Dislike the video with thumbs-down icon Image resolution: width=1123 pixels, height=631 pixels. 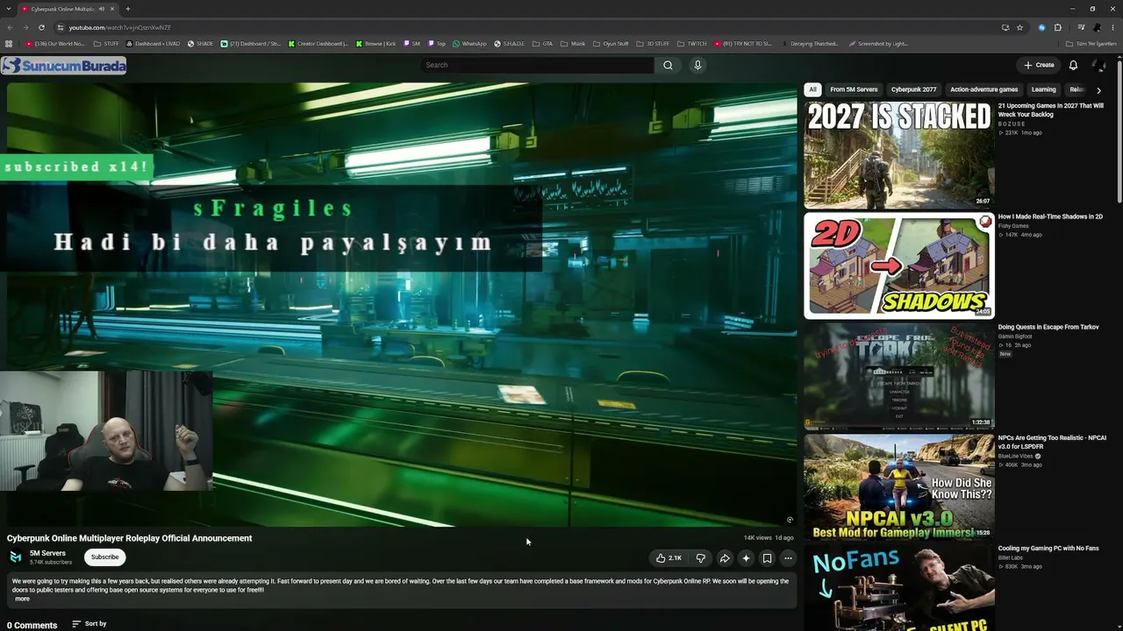700,558
